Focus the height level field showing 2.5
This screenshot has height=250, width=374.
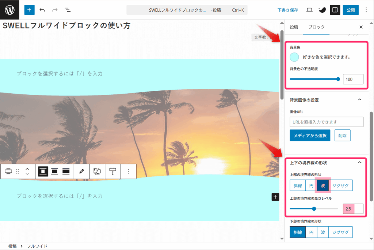353,209
